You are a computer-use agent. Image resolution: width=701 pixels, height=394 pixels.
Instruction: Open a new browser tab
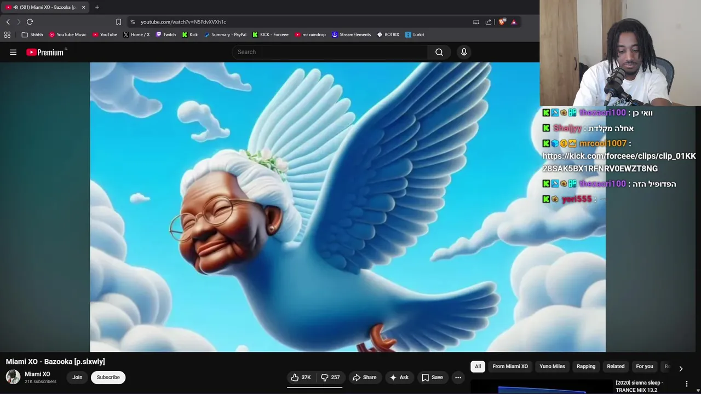coord(97,7)
